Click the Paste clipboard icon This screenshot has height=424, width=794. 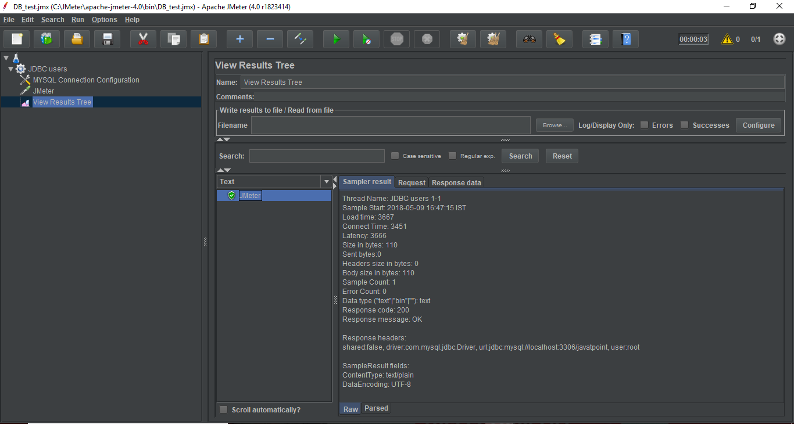[x=204, y=39]
